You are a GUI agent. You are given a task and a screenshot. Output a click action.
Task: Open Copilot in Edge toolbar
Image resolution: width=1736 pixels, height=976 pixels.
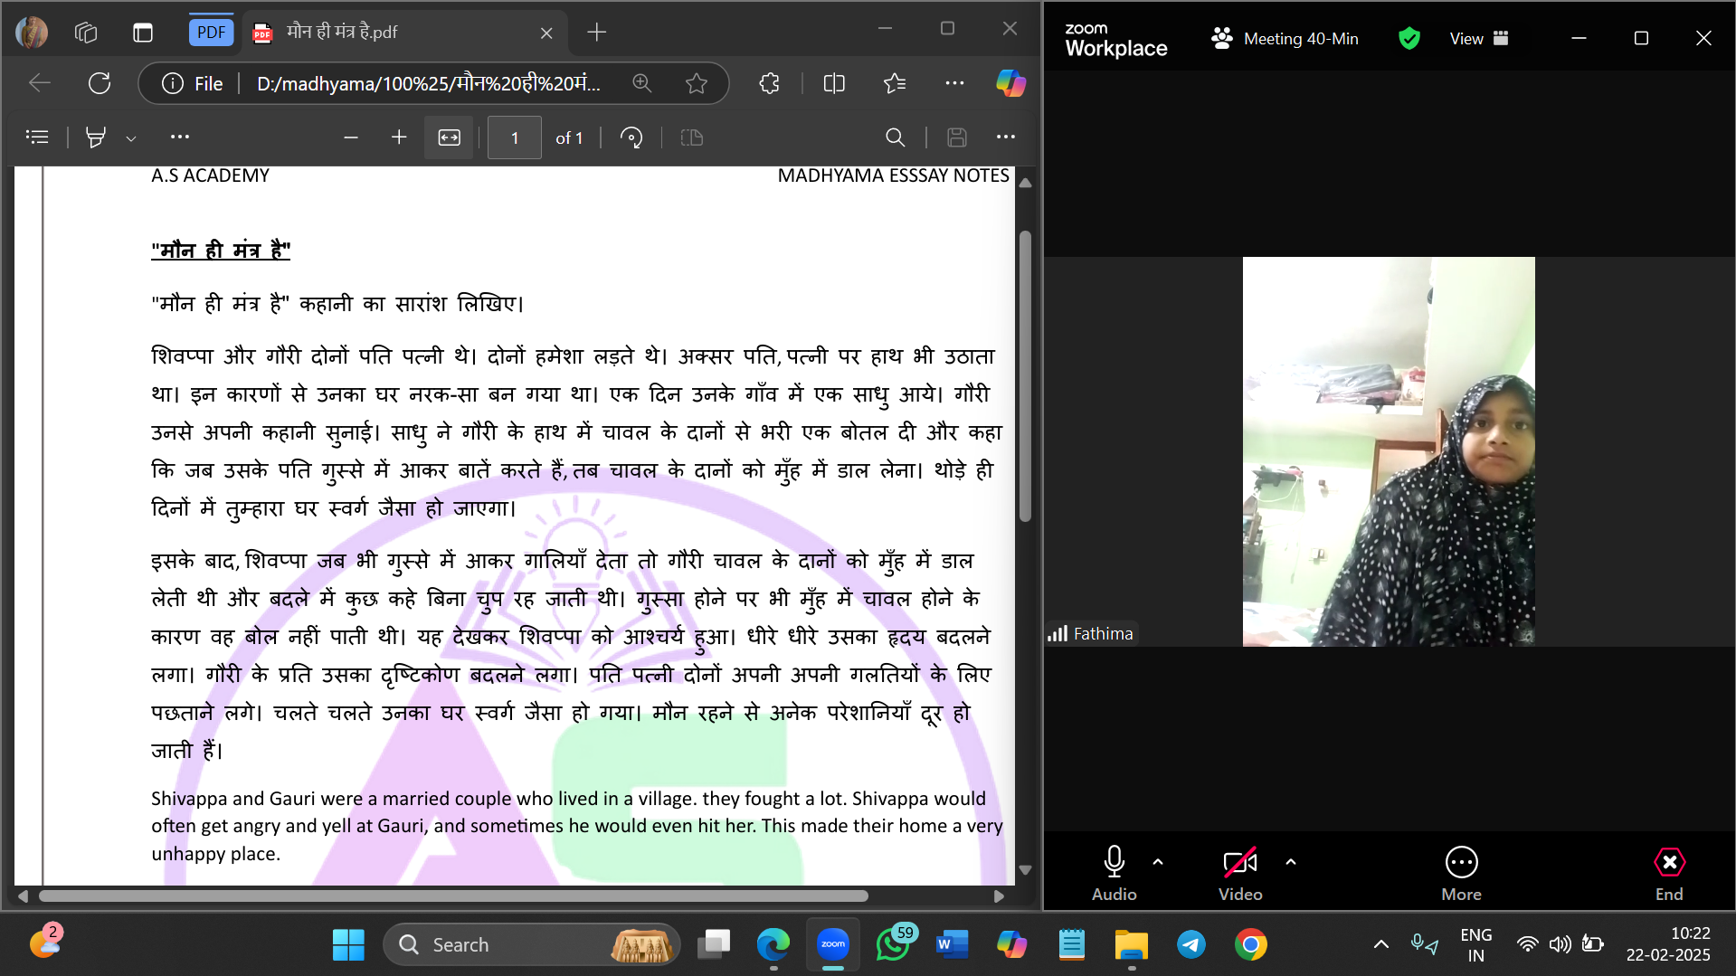[1010, 84]
